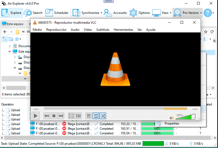This screenshot has width=218, height=148.
Task: Open VLC extended settings equalizer icon
Action: (78, 116)
